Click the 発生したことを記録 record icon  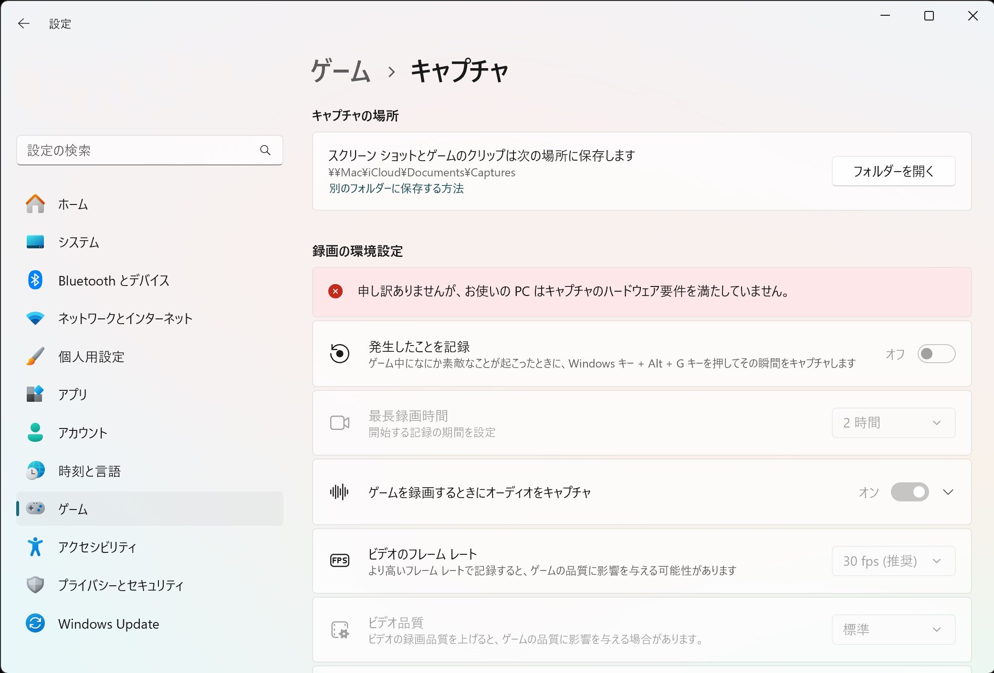(x=340, y=354)
